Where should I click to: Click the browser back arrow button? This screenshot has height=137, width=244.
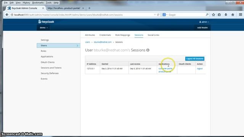[7, 15]
